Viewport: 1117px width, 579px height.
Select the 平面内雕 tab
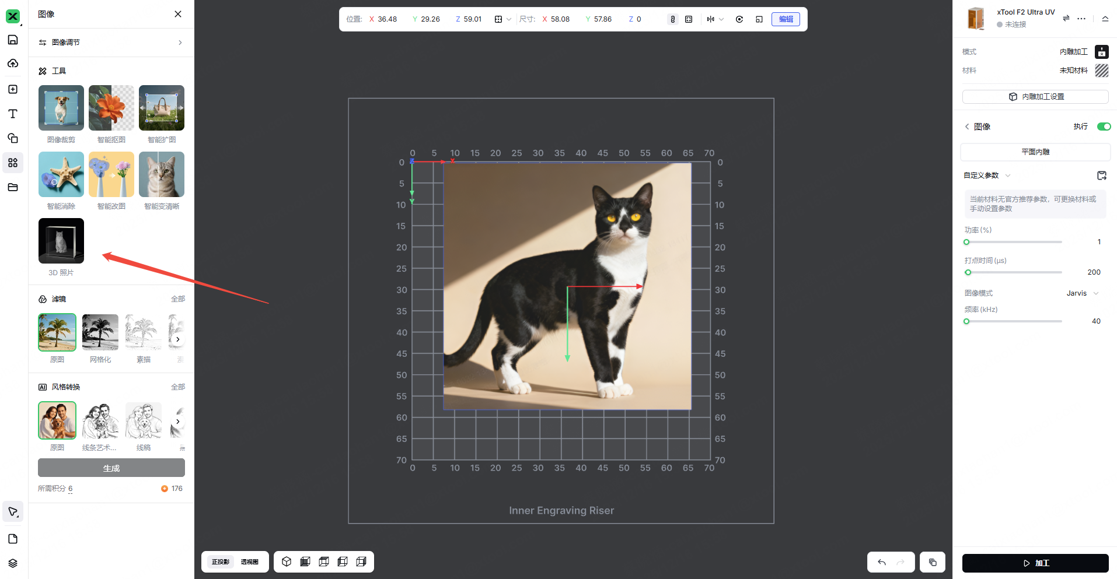1035,152
